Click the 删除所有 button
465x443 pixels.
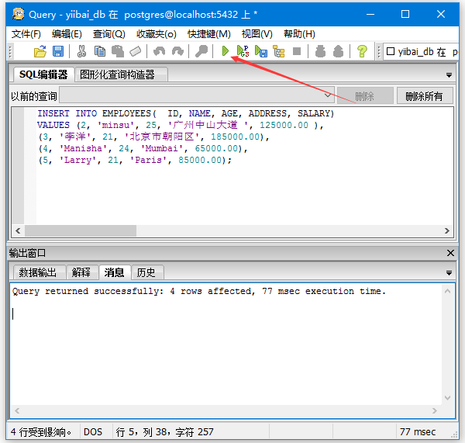click(425, 96)
